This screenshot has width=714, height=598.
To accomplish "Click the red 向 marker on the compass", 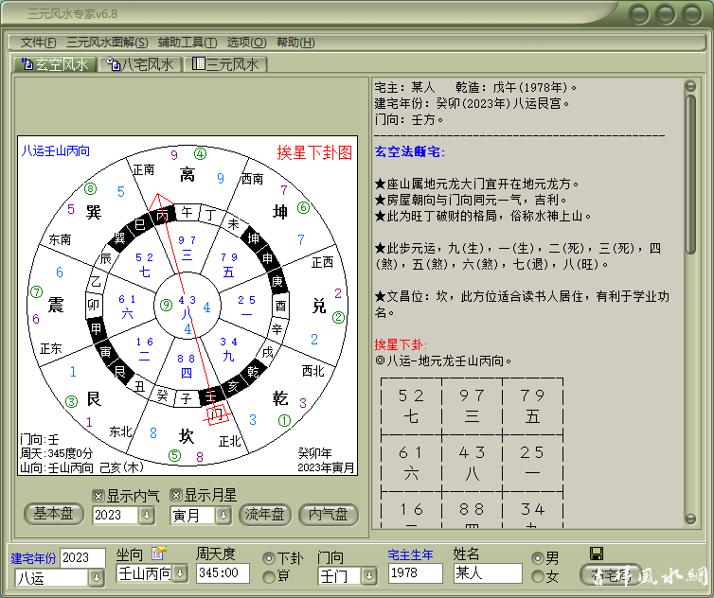I will click(x=217, y=414).
